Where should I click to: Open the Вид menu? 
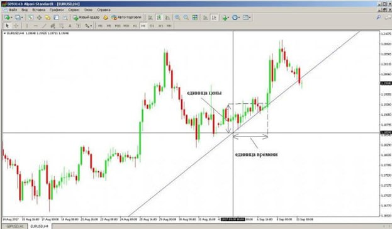[25, 10]
